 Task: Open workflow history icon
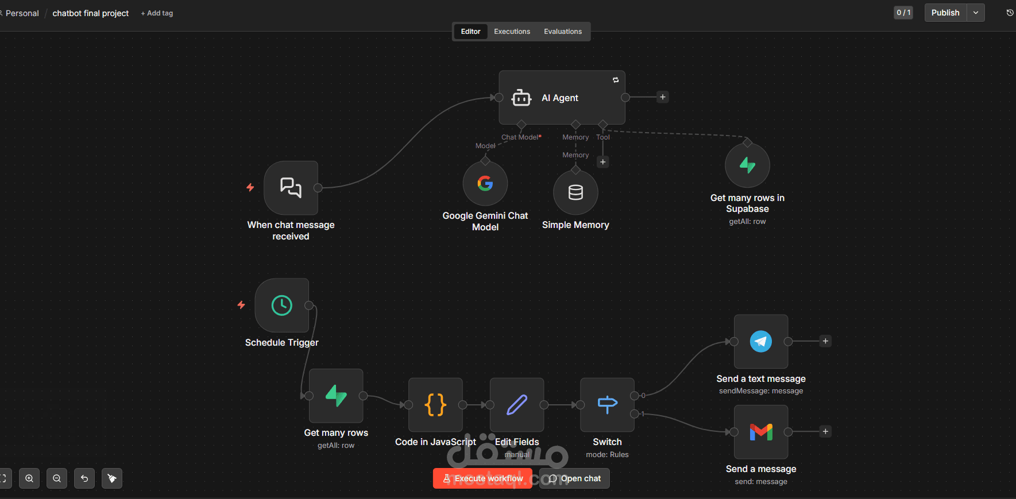point(1010,13)
